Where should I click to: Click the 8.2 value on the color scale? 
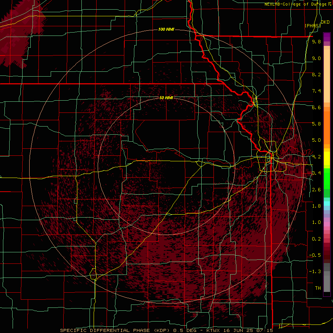(x=316, y=74)
